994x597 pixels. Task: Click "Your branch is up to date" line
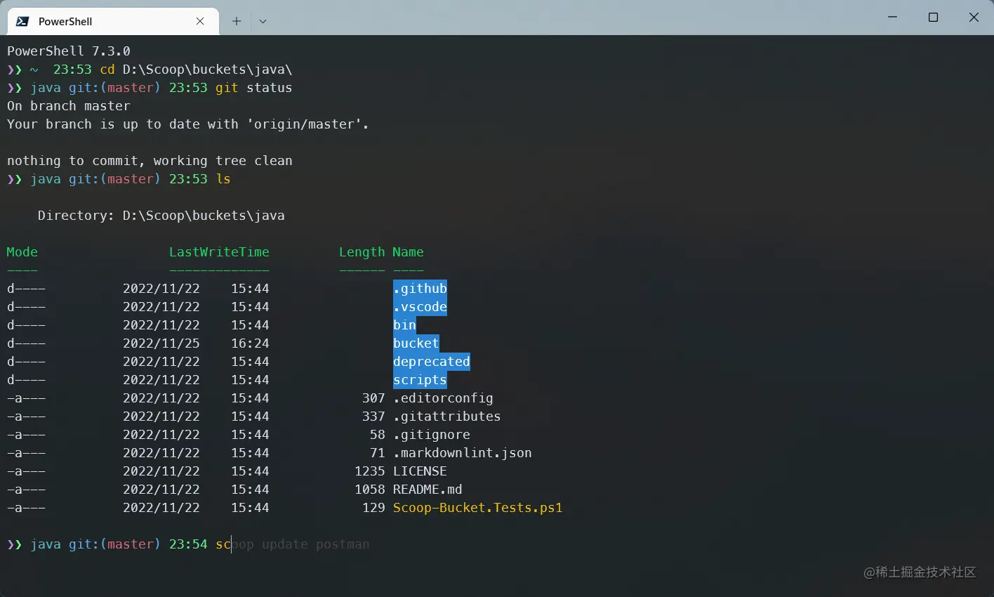(x=188, y=124)
